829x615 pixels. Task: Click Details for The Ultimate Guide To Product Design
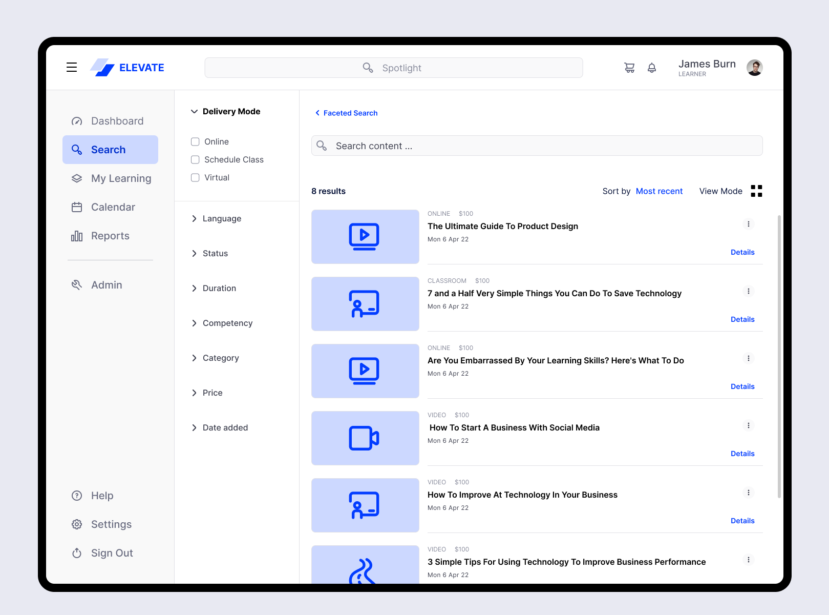point(742,252)
